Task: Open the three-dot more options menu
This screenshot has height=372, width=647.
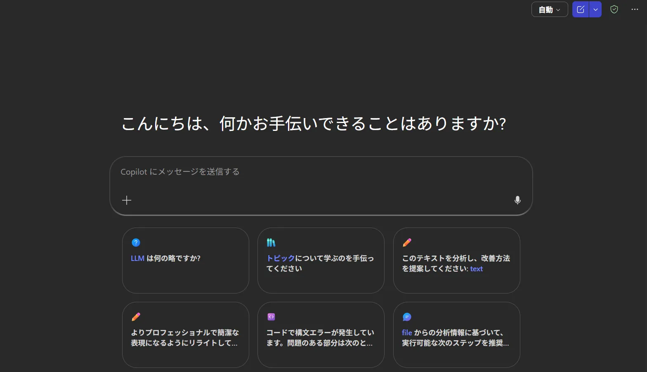Action: click(635, 9)
